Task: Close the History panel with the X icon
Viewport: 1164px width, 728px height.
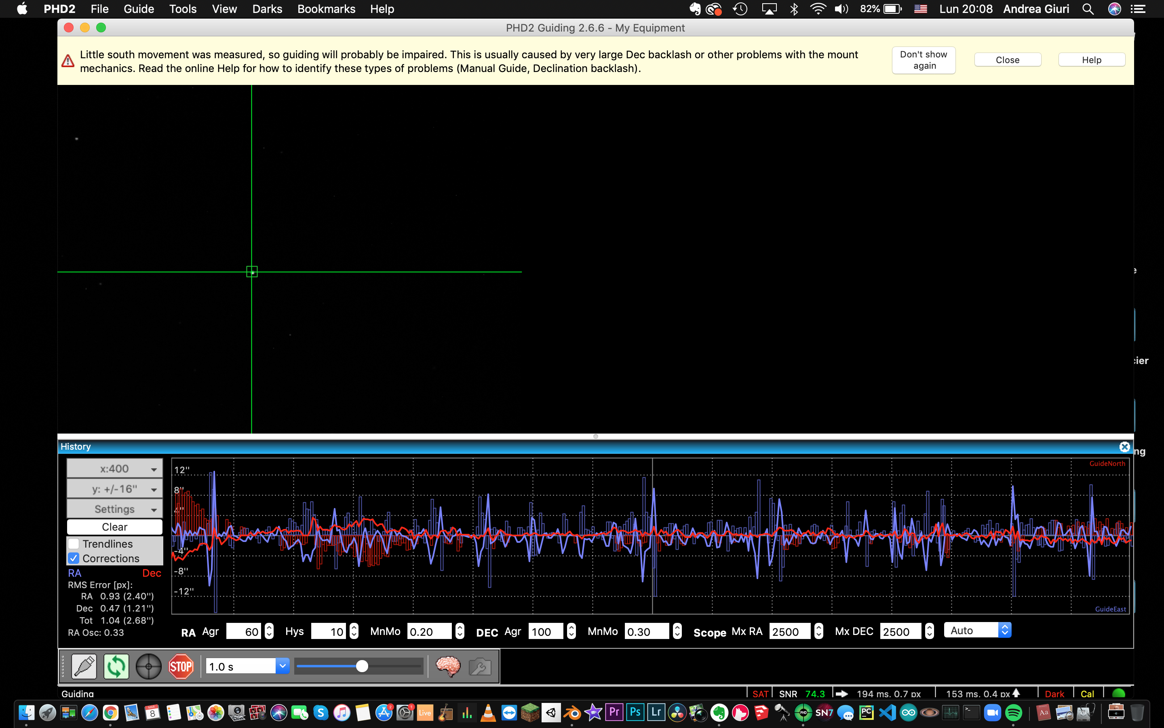Action: (1124, 447)
